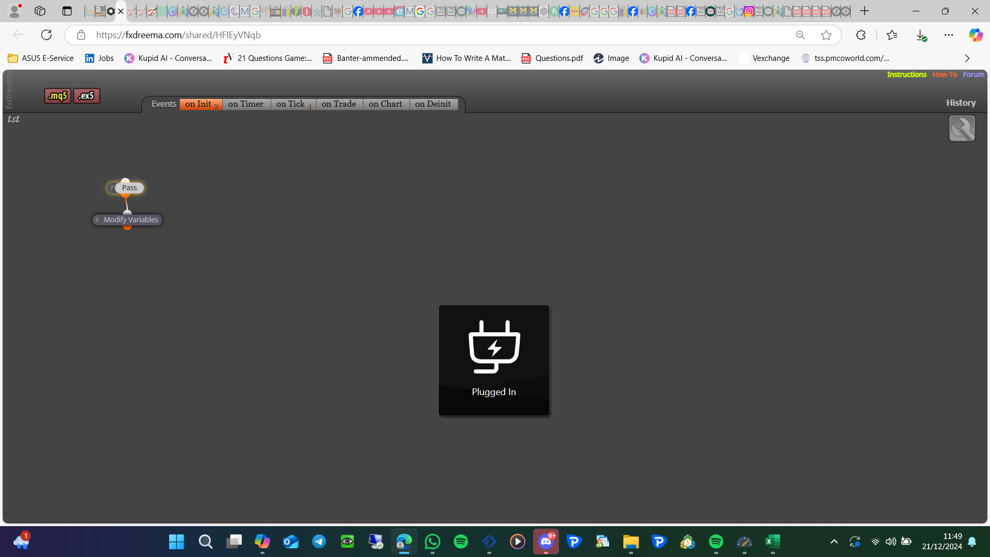Image resolution: width=990 pixels, height=557 pixels.
Task: Open Copilot in Edge sidebar
Action: pos(976,35)
